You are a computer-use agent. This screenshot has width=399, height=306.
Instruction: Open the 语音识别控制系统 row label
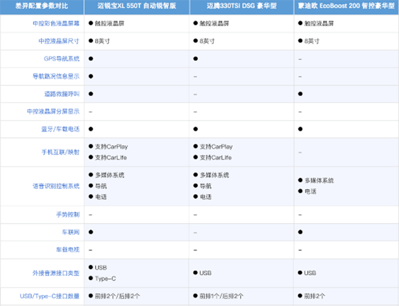(56, 186)
